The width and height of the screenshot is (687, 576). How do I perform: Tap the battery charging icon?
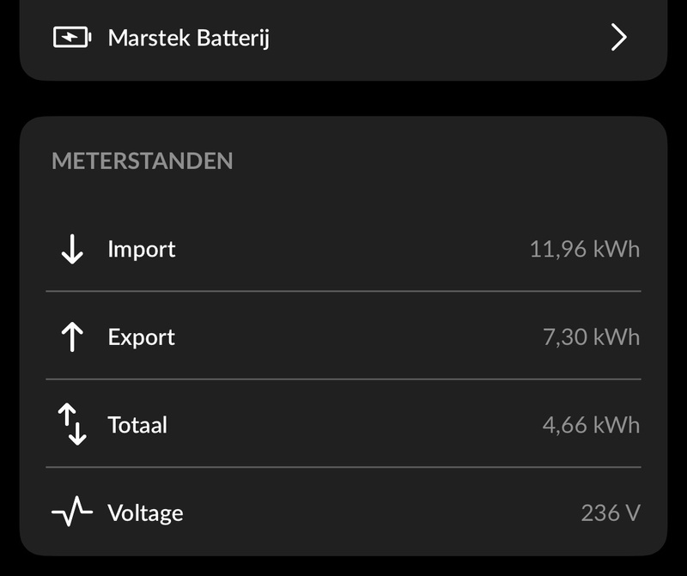click(72, 37)
